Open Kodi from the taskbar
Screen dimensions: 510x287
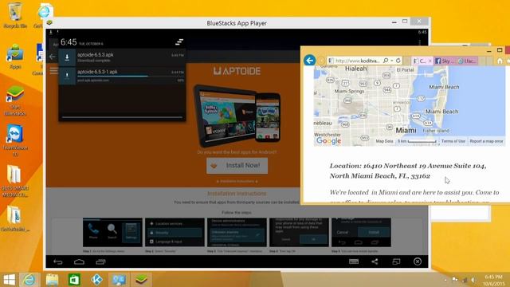[96, 280]
